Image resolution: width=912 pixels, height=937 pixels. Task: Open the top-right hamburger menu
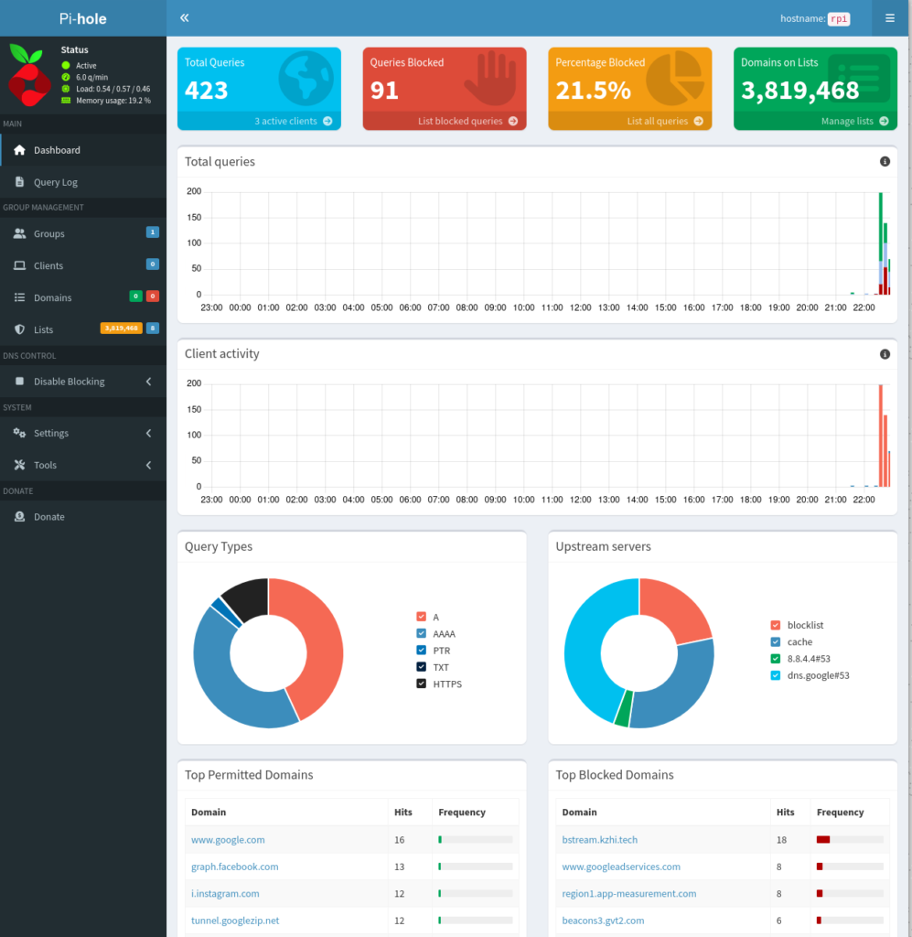(890, 18)
